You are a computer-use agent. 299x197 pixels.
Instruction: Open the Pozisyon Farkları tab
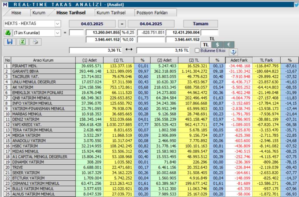coord(152,13)
